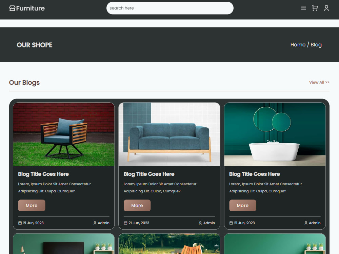Open the hamburger menu icon
The height and width of the screenshot is (254, 339).
(x=303, y=8)
